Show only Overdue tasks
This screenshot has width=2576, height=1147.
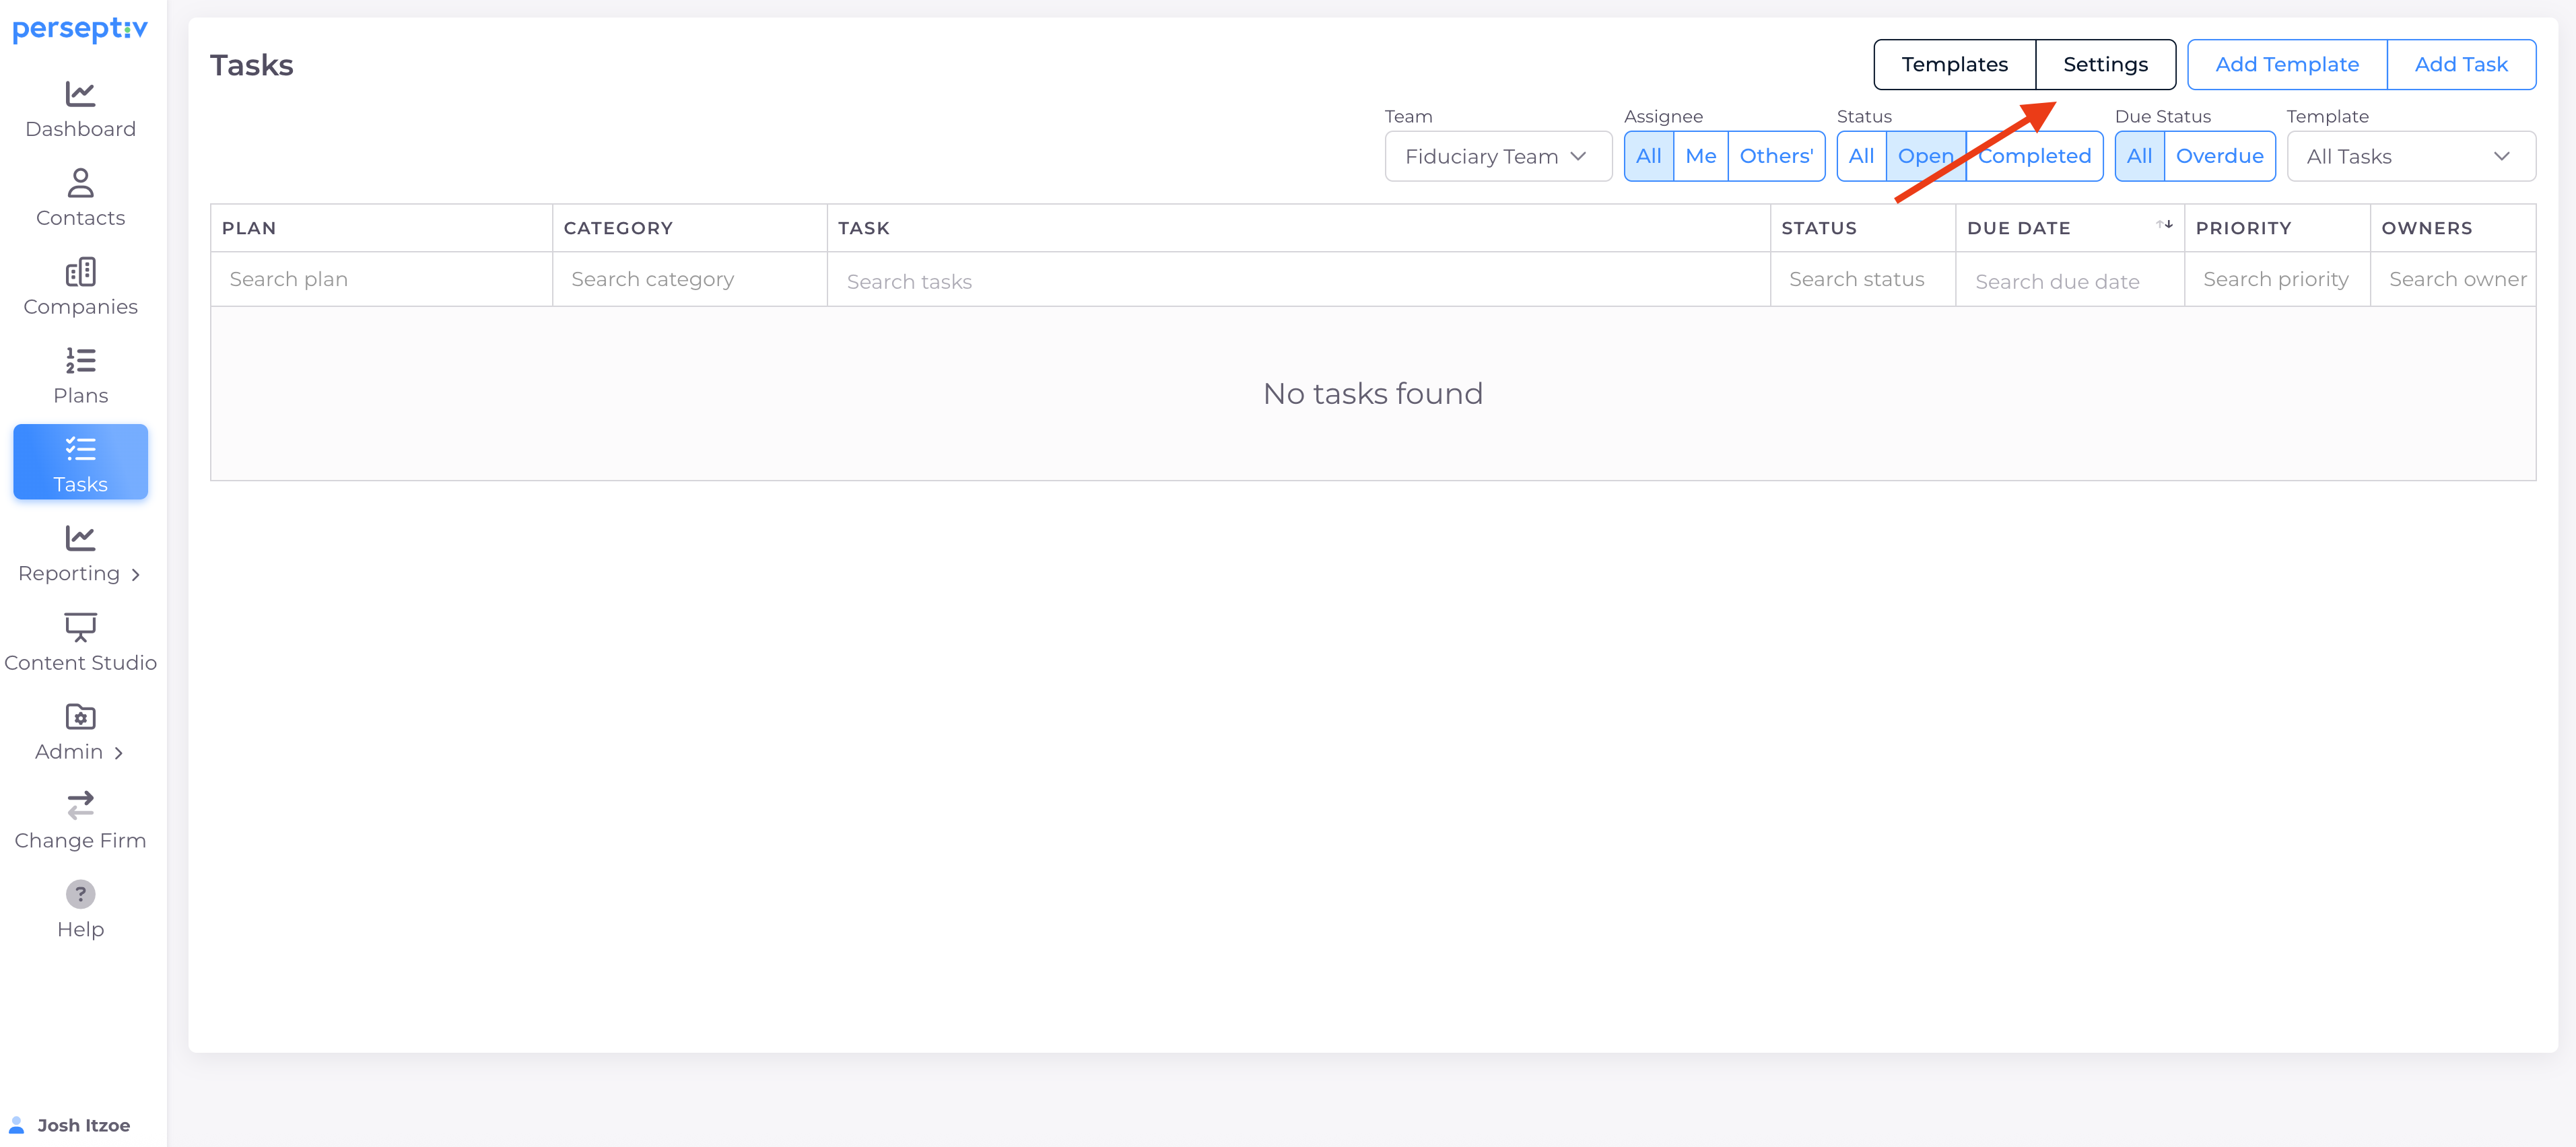click(x=2219, y=156)
